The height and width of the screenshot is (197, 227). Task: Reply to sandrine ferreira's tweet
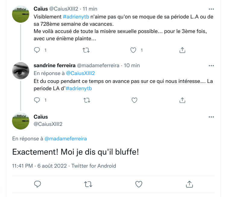pyautogui.click(x=37, y=100)
